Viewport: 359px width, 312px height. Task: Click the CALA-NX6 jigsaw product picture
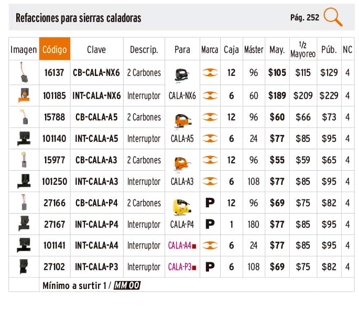pyautogui.click(x=181, y=77)
